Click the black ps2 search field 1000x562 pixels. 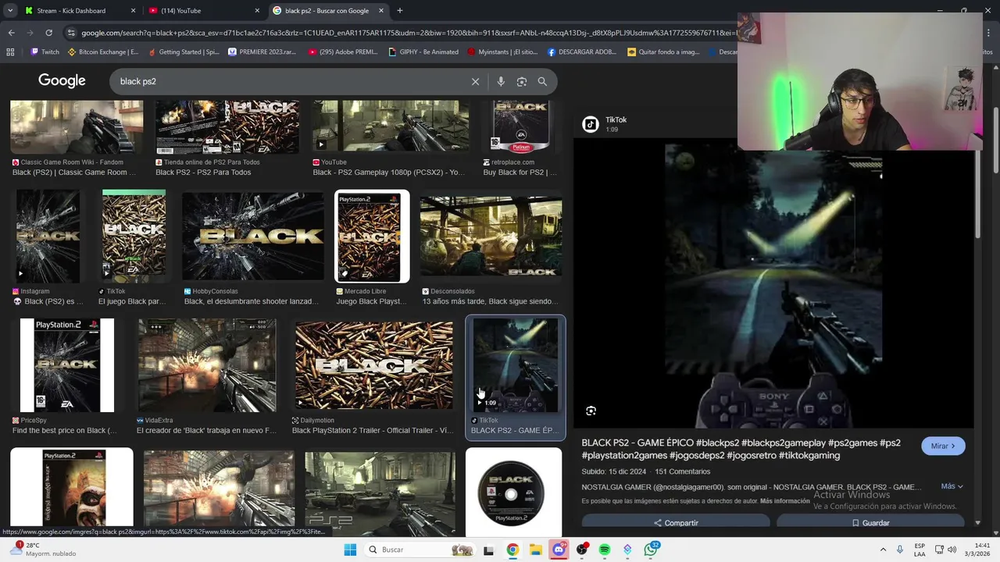pos(289,81)
